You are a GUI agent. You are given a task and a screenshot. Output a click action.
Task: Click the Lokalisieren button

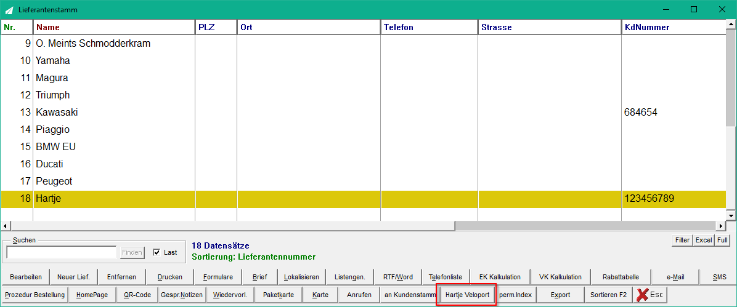(301, 277)
